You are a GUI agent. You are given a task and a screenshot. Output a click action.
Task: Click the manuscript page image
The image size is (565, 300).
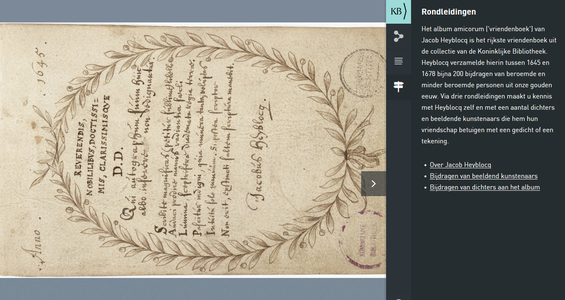click(x=193, y=150)
